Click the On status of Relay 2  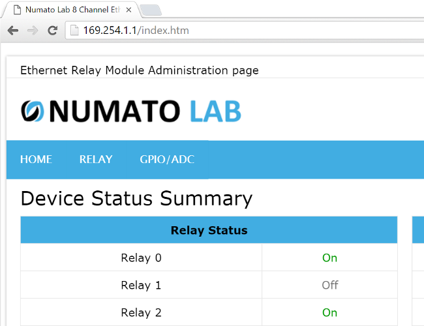click(x=329, y=313)
